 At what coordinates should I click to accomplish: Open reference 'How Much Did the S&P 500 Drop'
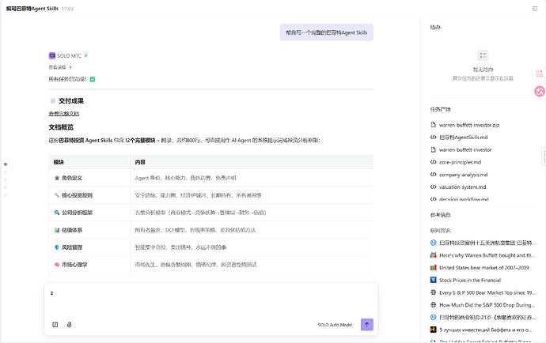tap(487, 305)
